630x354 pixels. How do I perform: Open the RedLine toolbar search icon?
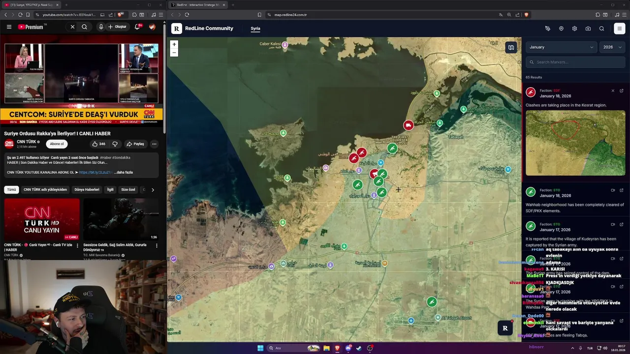tap(601, 29)
